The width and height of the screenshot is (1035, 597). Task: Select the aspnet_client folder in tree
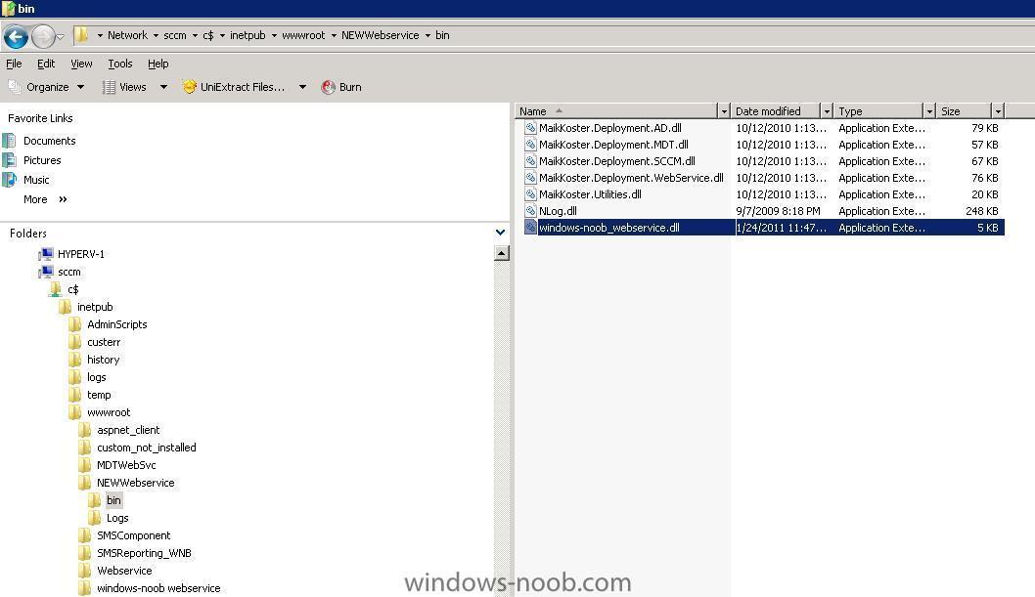click(x=128, y=430)
